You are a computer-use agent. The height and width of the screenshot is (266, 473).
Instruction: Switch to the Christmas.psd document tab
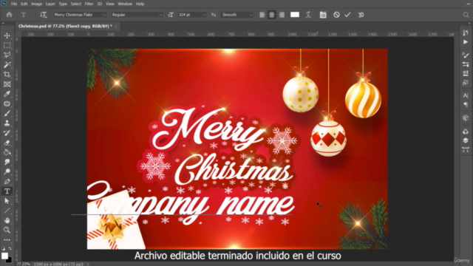pos(65,27)
